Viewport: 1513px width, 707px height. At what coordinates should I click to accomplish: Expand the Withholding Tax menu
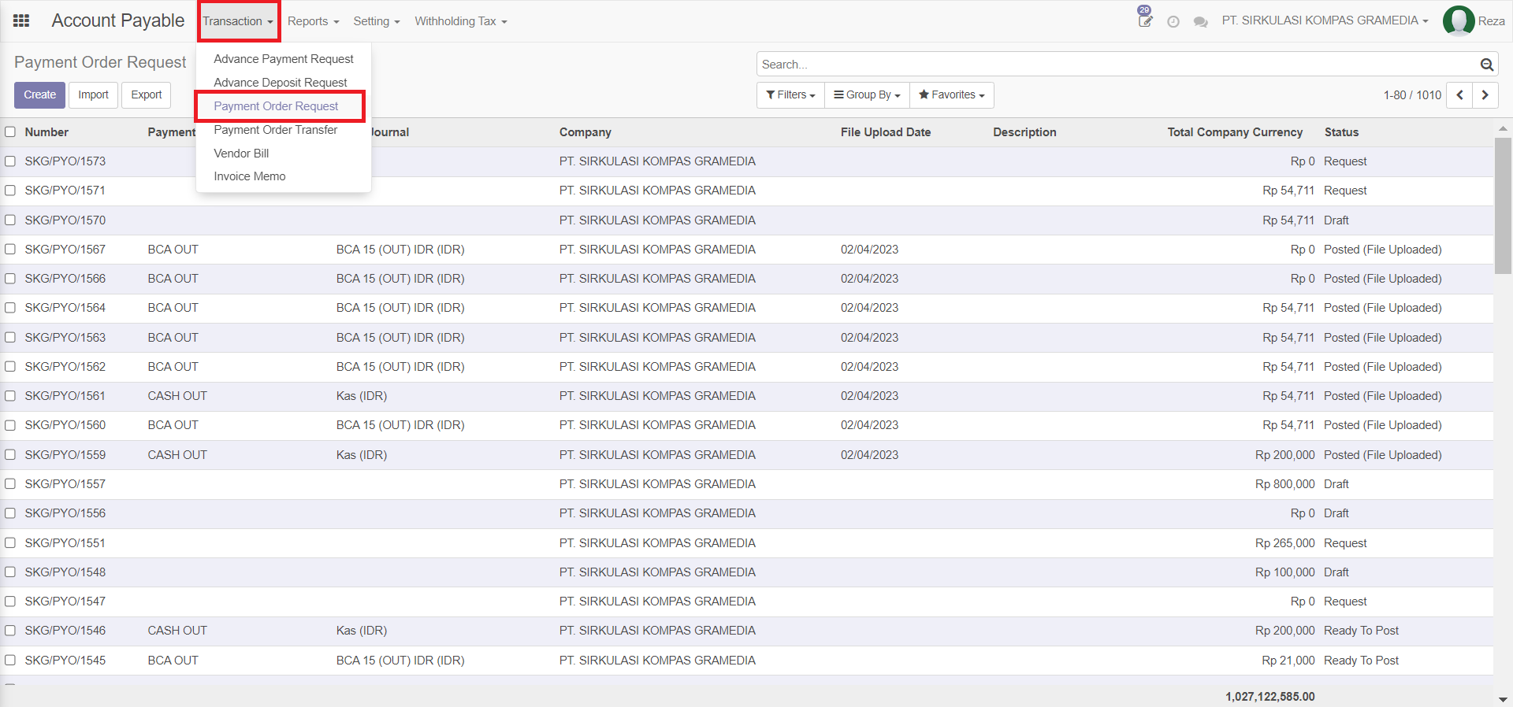pos(461,21)
